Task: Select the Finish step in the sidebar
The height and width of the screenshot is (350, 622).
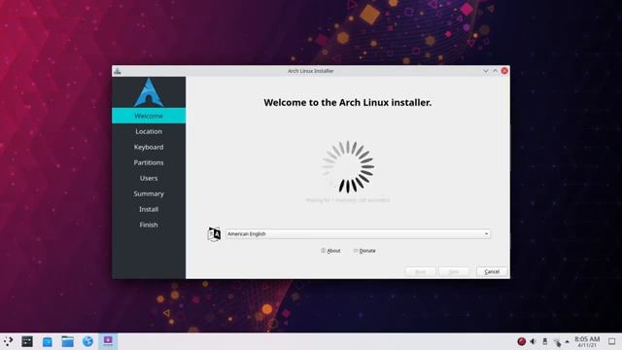Action: pyautogui.click(x=149, y=225)
